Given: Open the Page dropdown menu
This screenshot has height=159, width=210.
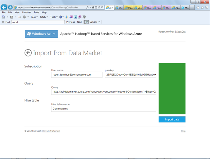Looking at the screenshot, I should pyautogui.click(x=34, y=17).
